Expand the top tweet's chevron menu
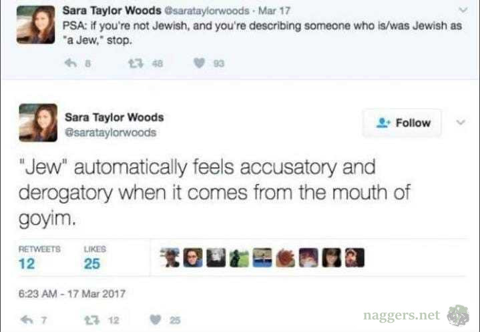This screenshot has height=332, width=480. [463, 10]
